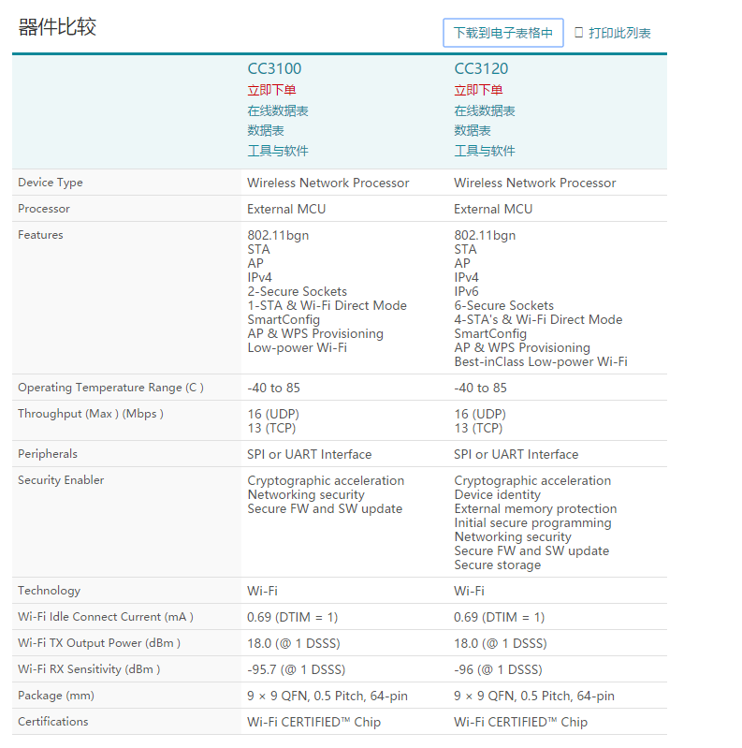Click External memory protection text

click(x=535, y=508)
